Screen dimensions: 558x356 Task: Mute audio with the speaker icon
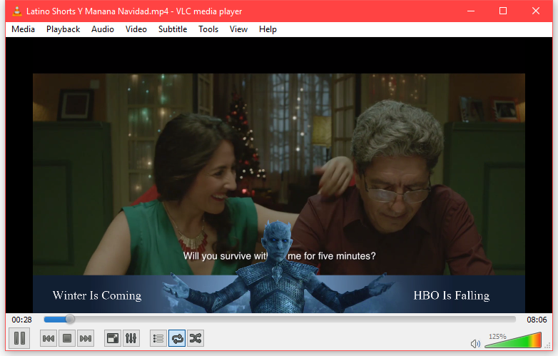coord(475,344)
